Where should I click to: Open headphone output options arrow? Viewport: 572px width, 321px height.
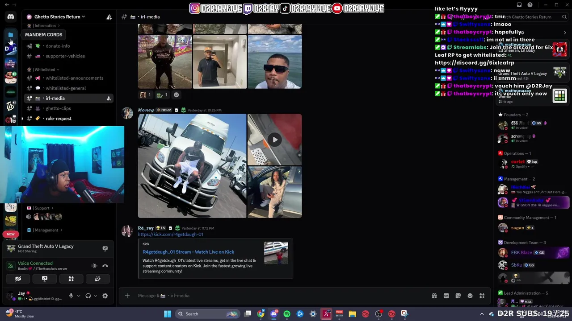[x=96, y=296]
